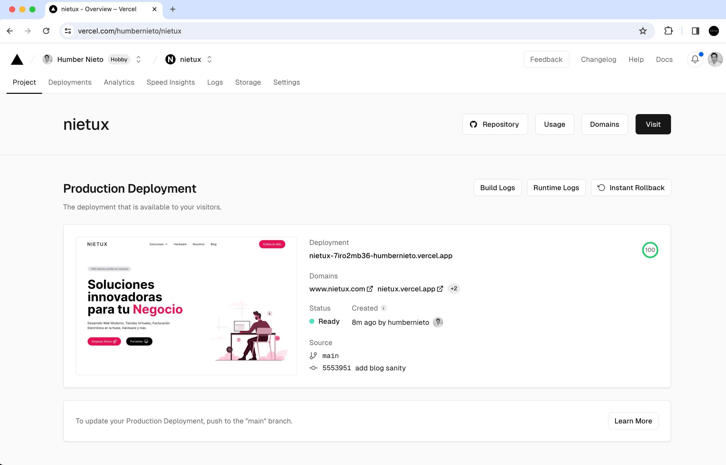This screenshot has height=465, width=726.
Task: Click the Feedback button
Action: click(546, 60)
